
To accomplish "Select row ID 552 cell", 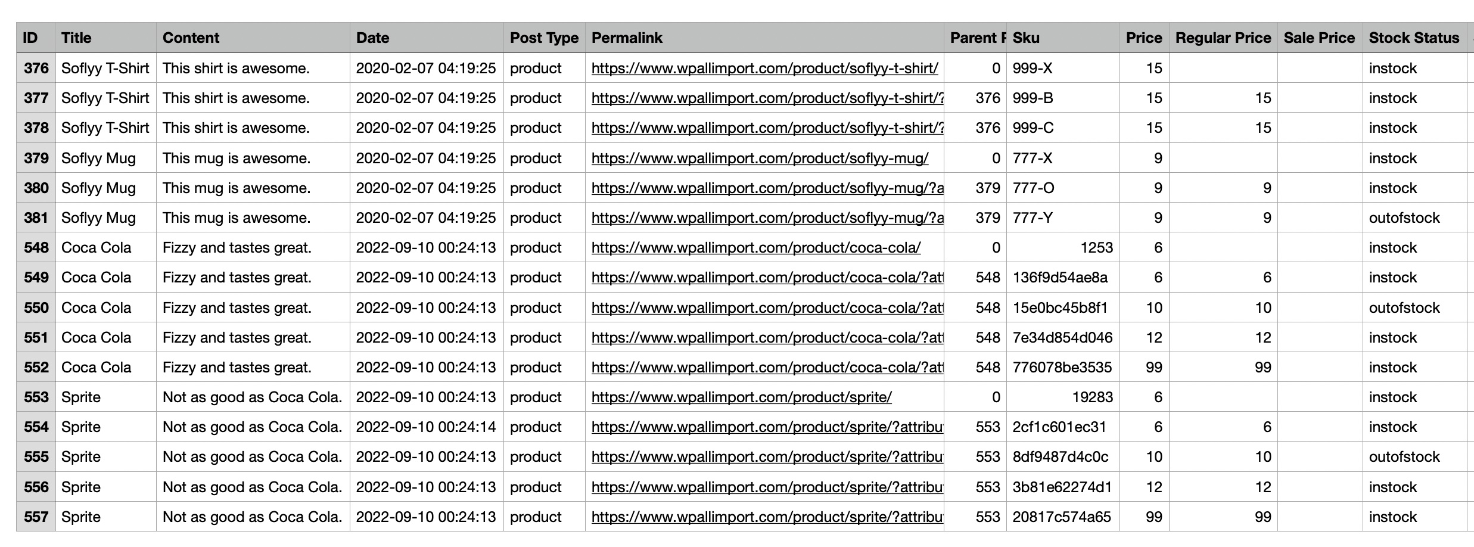I will (36, 368).
